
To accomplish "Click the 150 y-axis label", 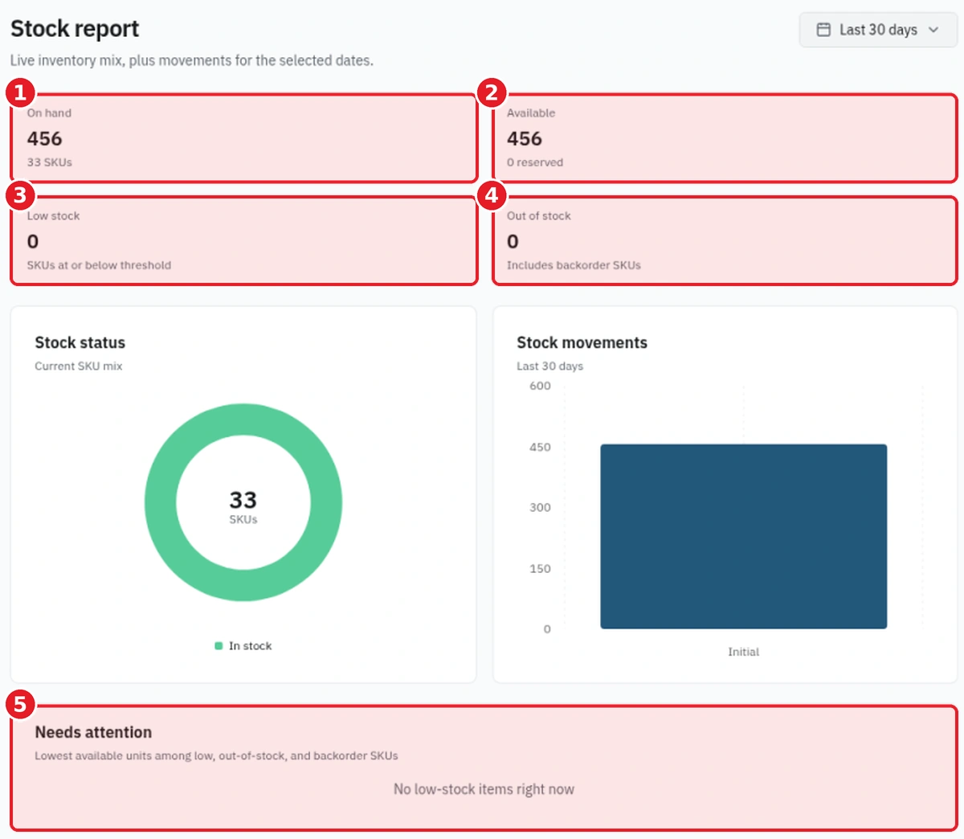I will tap(540, 569).
